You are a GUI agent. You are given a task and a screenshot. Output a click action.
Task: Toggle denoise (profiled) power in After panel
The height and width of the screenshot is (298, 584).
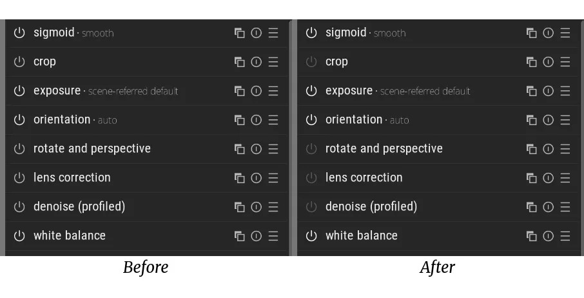click(311, 207)
